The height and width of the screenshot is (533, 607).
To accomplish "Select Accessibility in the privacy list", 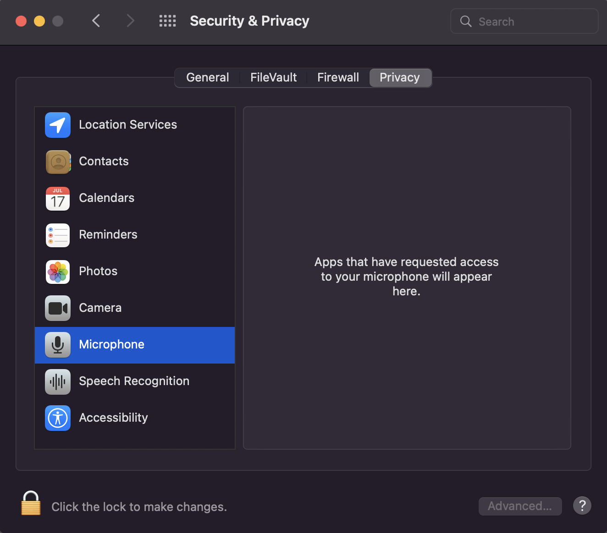I will click(135, 418).
